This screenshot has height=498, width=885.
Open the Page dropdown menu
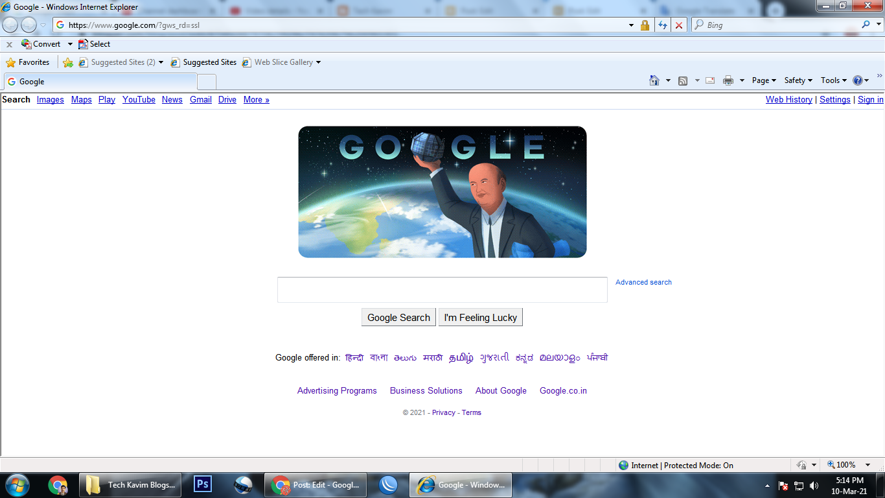(x=764, y=80)
